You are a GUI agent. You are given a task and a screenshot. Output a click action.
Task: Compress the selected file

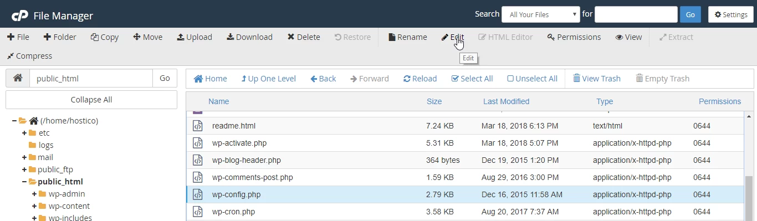[29, 56]
